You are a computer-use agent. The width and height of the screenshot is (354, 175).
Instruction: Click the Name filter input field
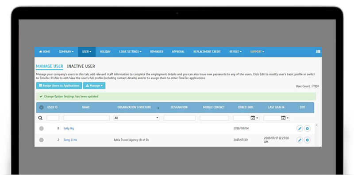click(86, 118)
